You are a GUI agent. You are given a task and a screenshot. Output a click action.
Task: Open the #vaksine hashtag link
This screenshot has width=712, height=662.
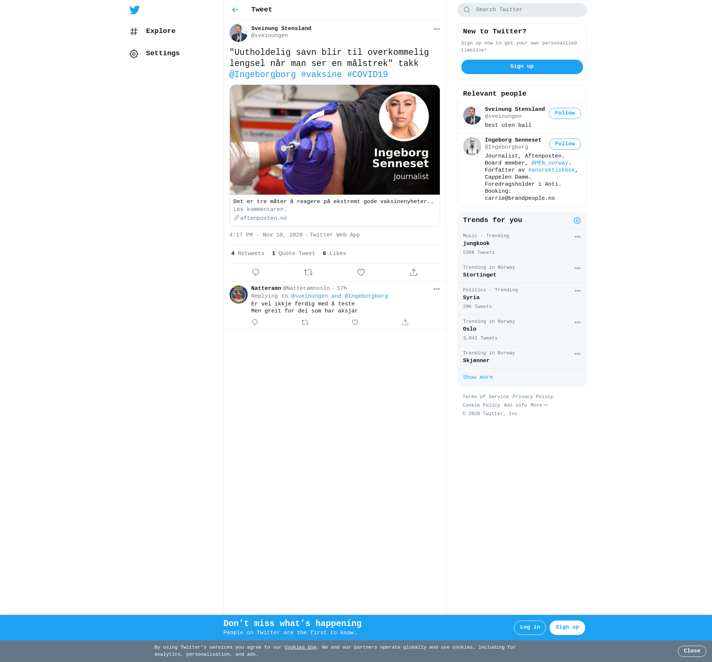[321, 75]
